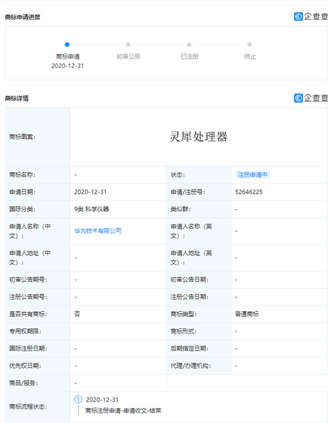Viewport: 329px width, 423px height.
Task: Click the 注册申请中 status badge
Action: [x=253, y=175]
